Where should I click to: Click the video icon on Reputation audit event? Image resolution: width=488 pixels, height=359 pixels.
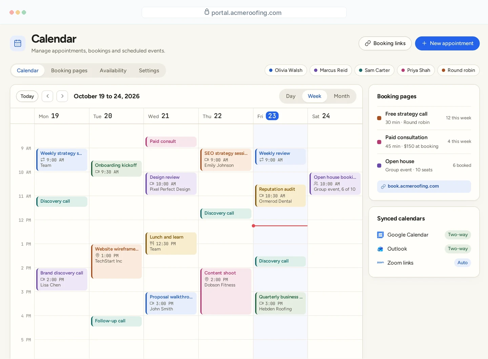(262, 196)
